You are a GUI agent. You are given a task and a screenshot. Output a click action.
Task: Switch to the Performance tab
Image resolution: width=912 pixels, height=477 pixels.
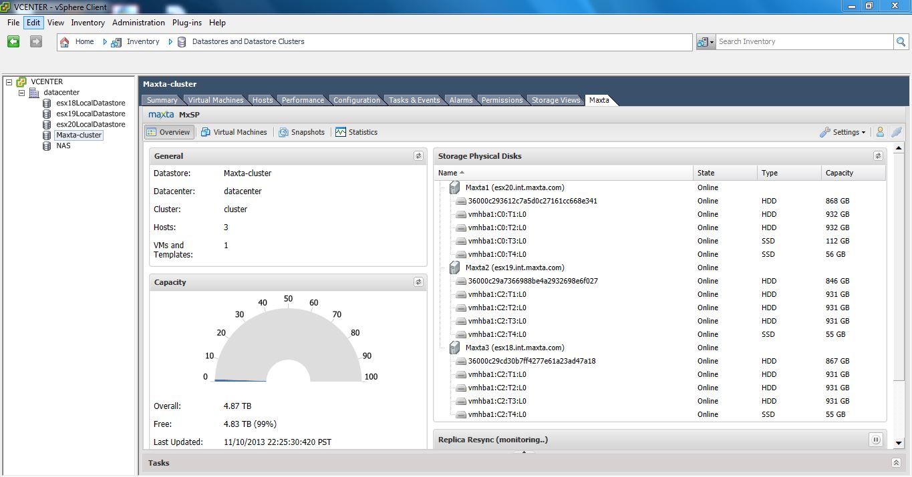[x=303, y=100]
